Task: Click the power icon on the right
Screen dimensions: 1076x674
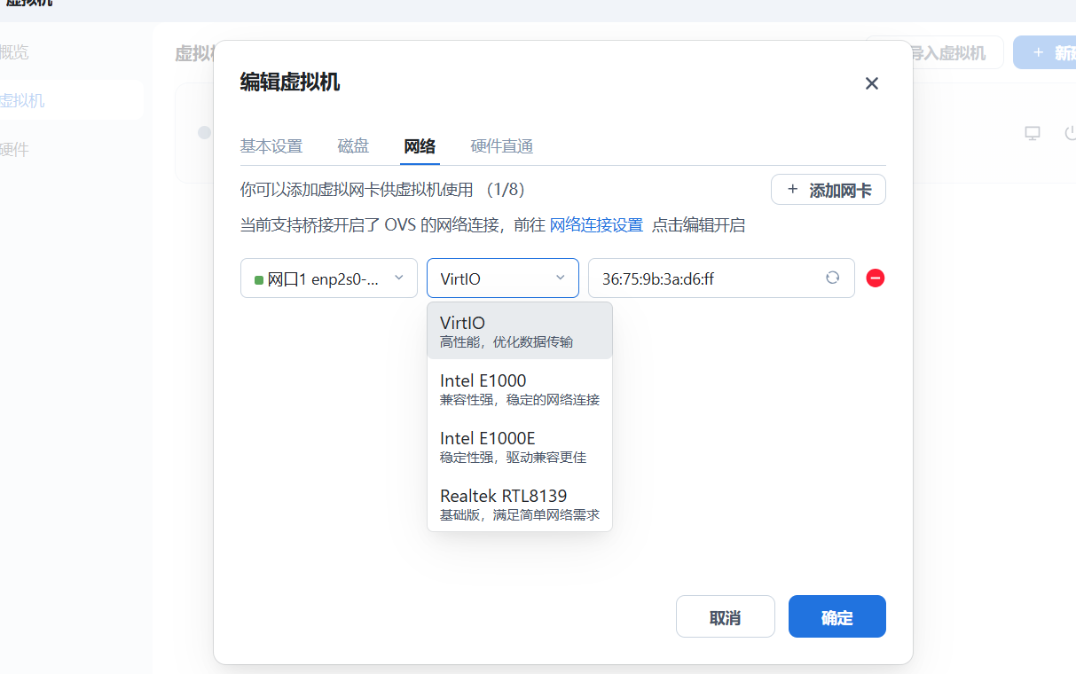Action: [x=1069, y=133]
